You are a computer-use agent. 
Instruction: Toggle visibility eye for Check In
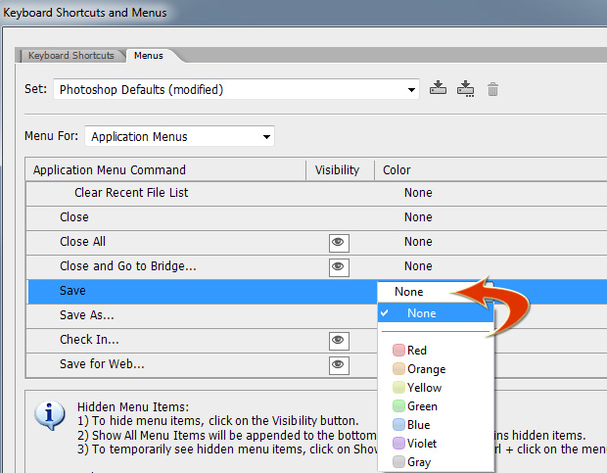pos(339,341)
